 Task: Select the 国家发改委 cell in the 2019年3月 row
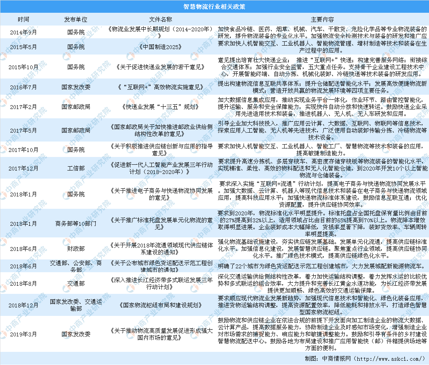[76, 334]
